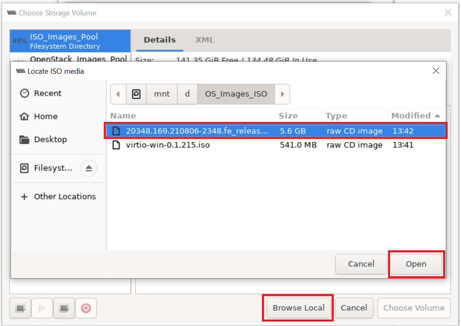Navigate to mnt in the path bar
461x326 pixels.
pos(162,94)
